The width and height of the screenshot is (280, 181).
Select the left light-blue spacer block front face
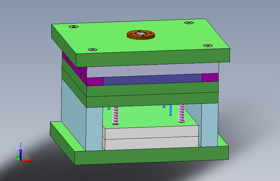[94, 129]
